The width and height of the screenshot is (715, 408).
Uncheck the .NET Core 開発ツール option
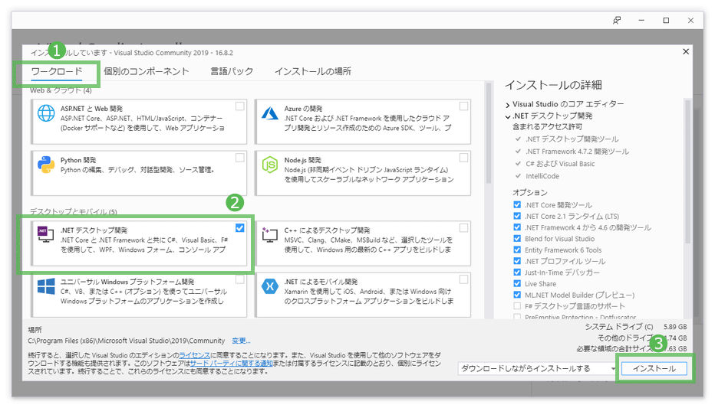click(x=517, y=204)
